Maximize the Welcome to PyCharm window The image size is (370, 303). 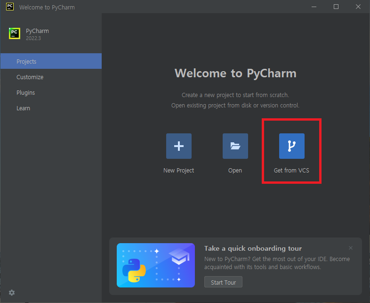(336, 7)
